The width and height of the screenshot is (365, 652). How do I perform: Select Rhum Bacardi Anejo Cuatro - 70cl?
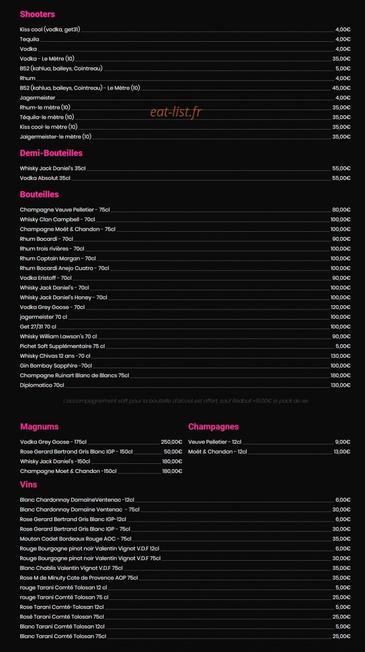click(x=185, y=268)
